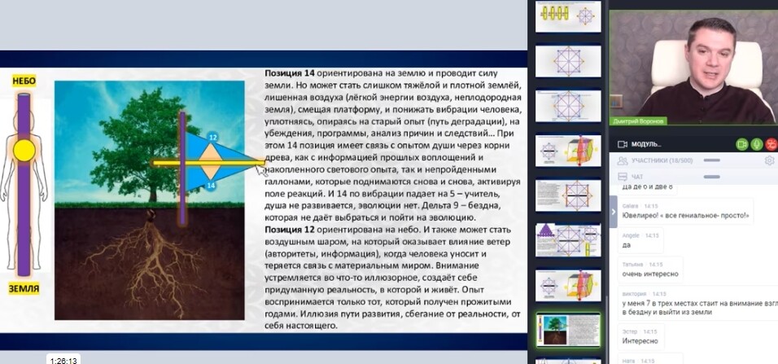778x364 pixels.
Task: Click виктория's message about '7 в трех местах'
Action: [x=700, y=307]
